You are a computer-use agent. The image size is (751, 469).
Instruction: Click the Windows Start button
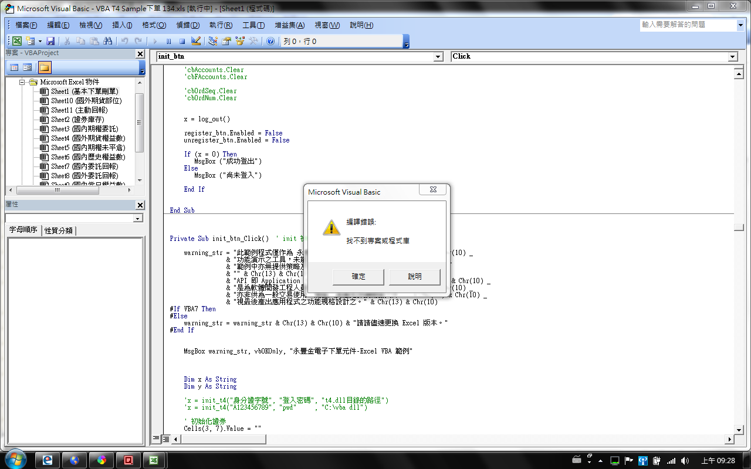click(x=15, y=460)
